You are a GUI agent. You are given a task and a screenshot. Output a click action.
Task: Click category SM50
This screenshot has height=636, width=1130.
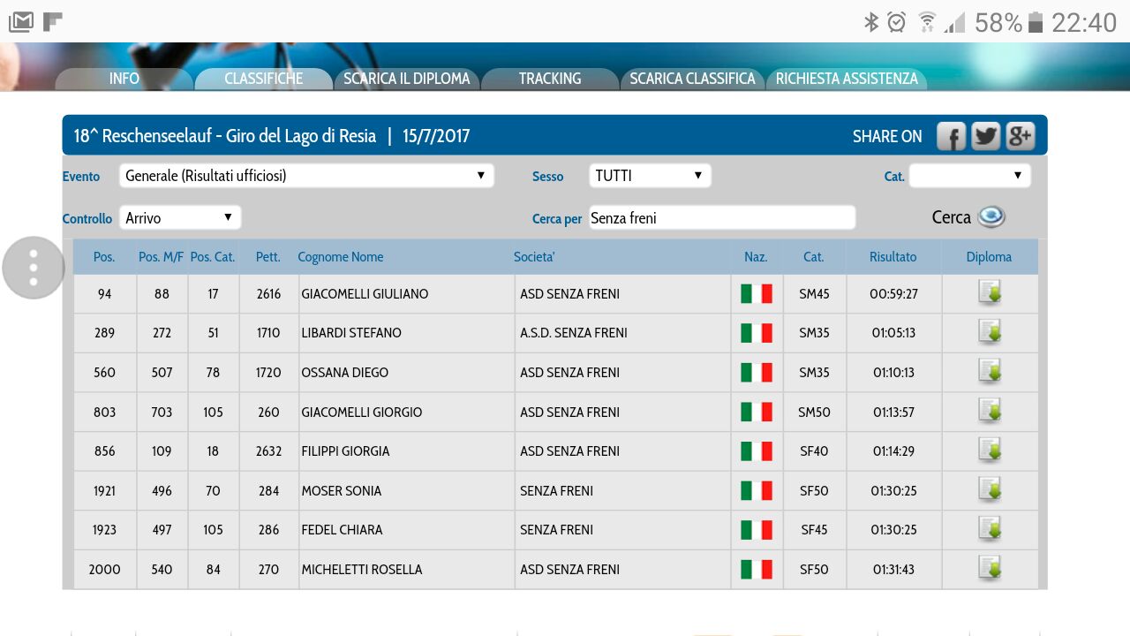coord(814,413)
